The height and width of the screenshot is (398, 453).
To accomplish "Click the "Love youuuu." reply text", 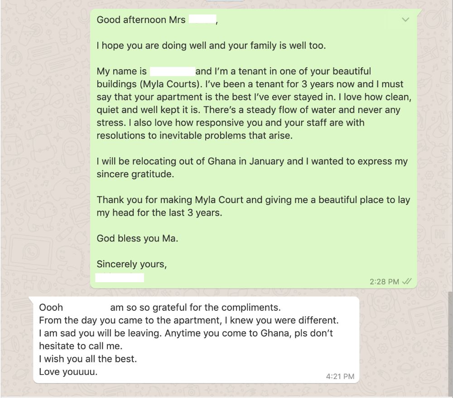I will (68, 372).
